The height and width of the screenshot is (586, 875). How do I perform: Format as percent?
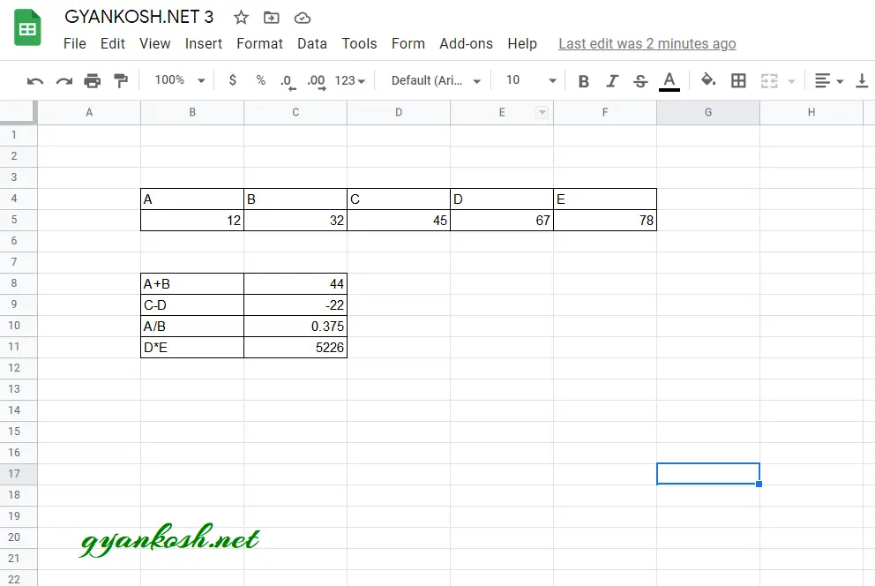click(260, 80)
